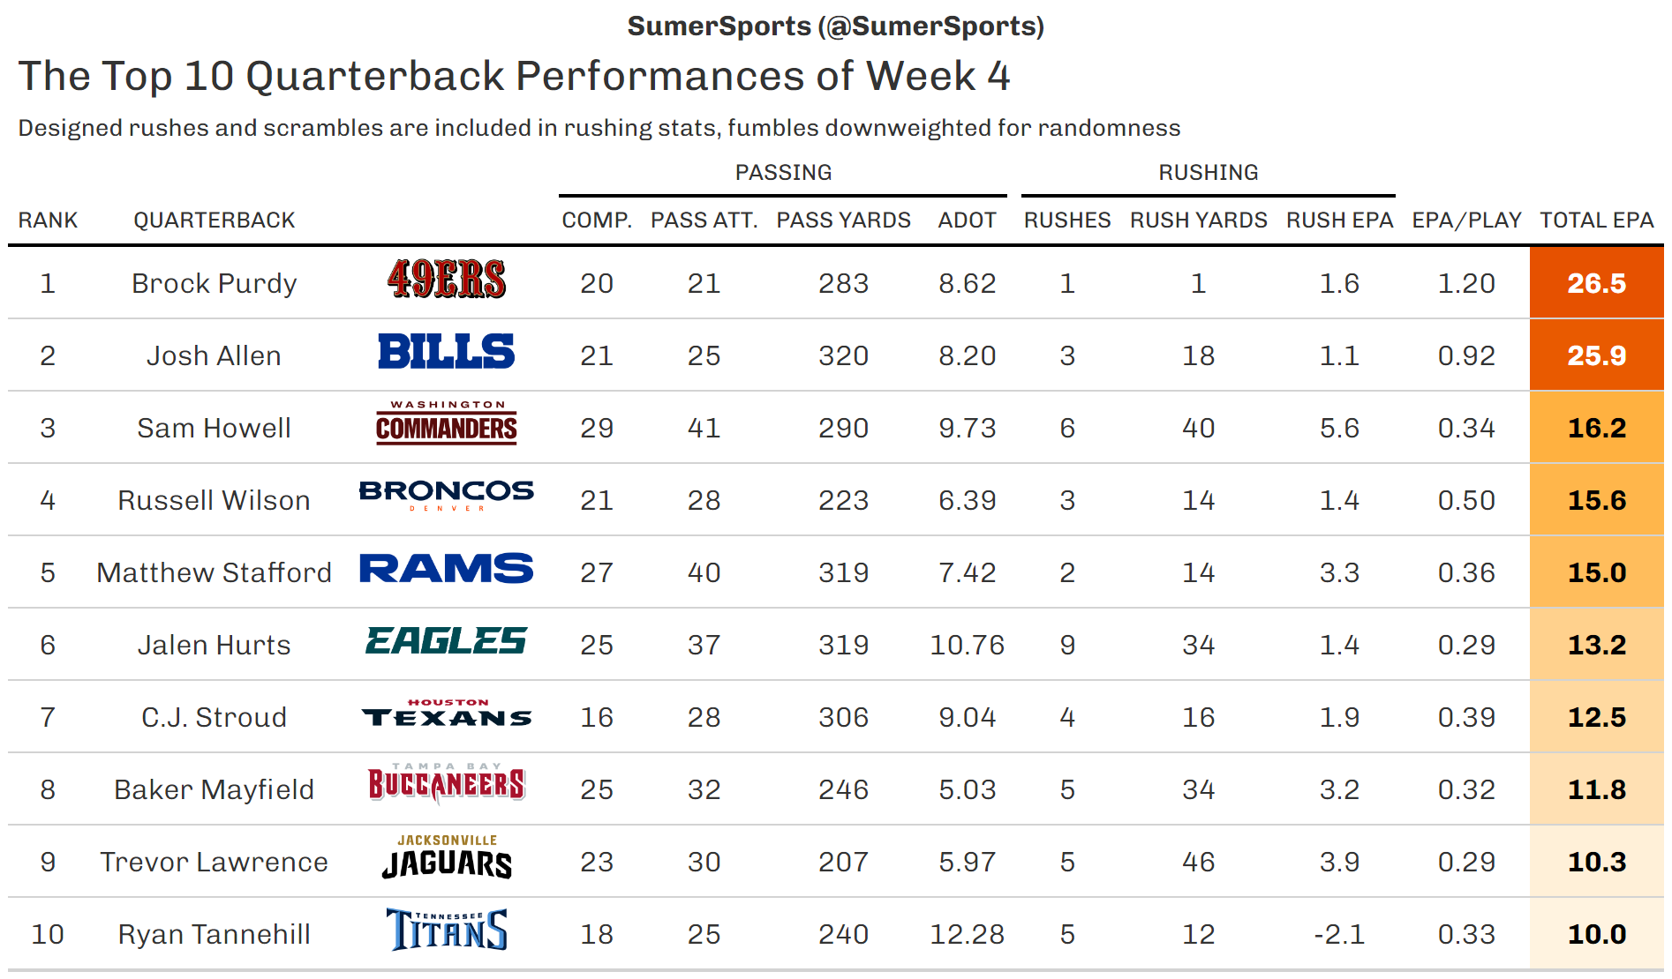The width and height of the screenshot is (1672, 979).
Task: Click Sam Howell's 16.2 total EPA cell
Action: tap(1596, 429)
